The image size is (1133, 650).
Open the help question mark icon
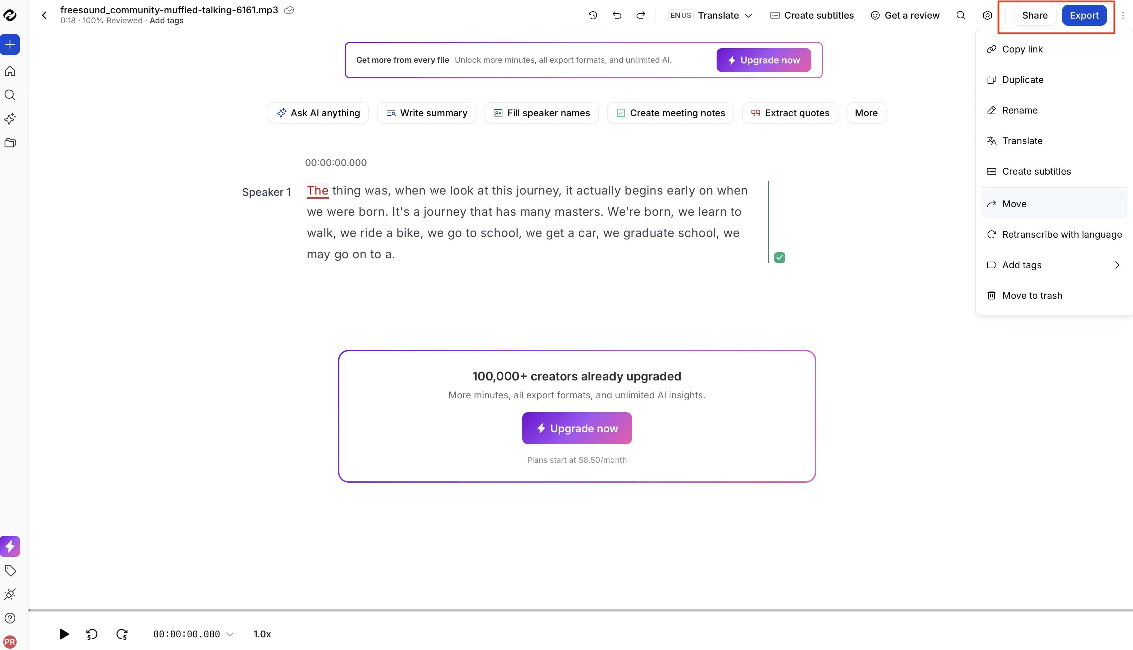pyautogui.click(x=10, y=618)
